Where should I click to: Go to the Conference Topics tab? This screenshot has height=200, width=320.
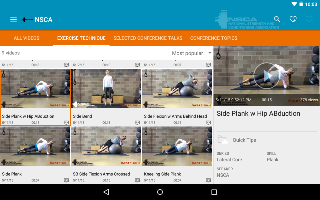[214, 38]
